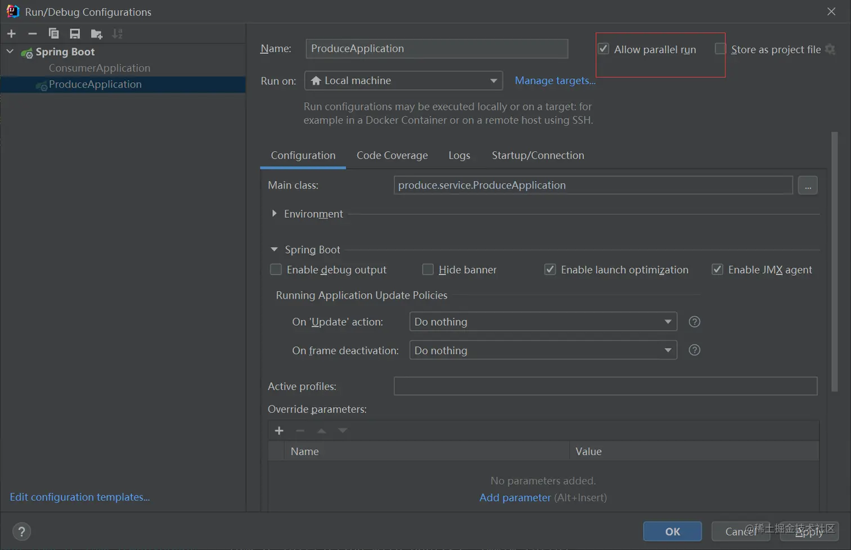Copy the ProduceApplication configuration
Image resolution: width=851 pixels, height=550 pixels.
coord(54,33)
